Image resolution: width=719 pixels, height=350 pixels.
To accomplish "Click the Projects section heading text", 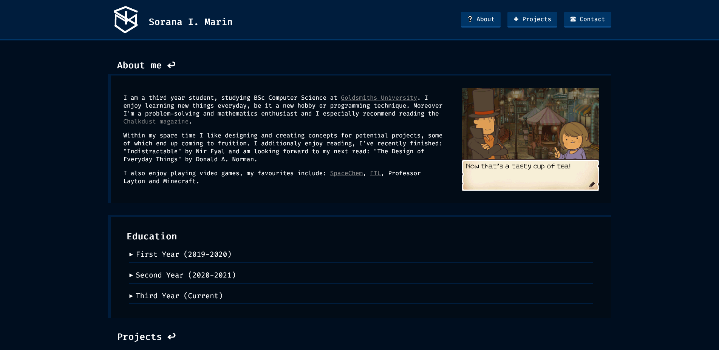I will (x=139, y=337).
